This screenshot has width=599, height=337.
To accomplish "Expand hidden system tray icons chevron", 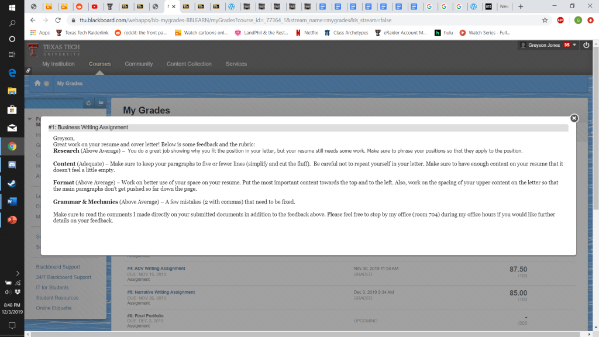I will point(8,272).
